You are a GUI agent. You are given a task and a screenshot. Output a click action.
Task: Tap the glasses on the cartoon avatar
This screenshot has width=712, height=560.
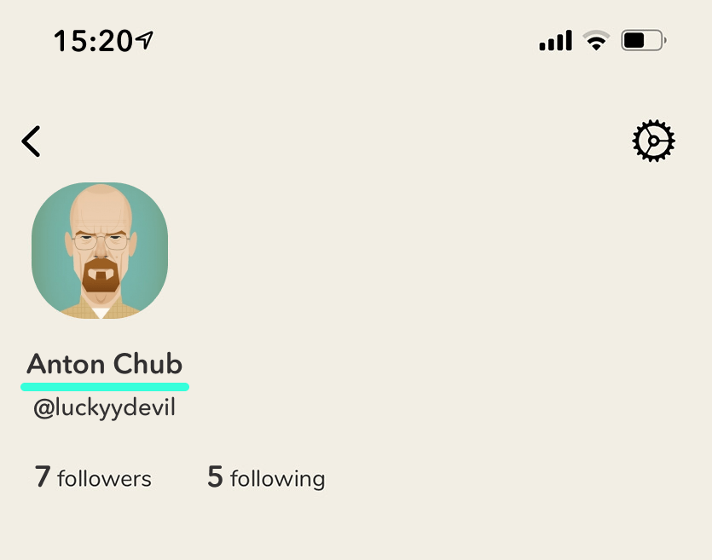click(101, 242)
